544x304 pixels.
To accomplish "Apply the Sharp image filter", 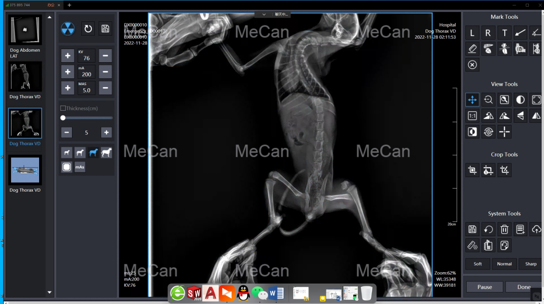I will [531, 264].
